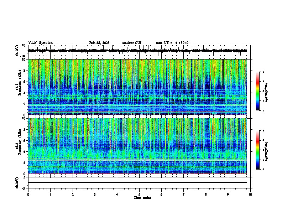Click the ch.3(V) flat trace panel
Viewport: 282px width, 218px height.
click(139, 183)
